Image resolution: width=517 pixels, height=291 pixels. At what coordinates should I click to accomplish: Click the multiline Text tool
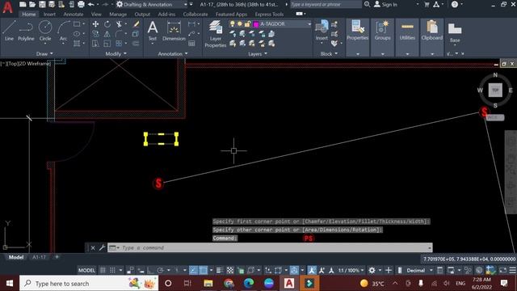click(153, 31)
